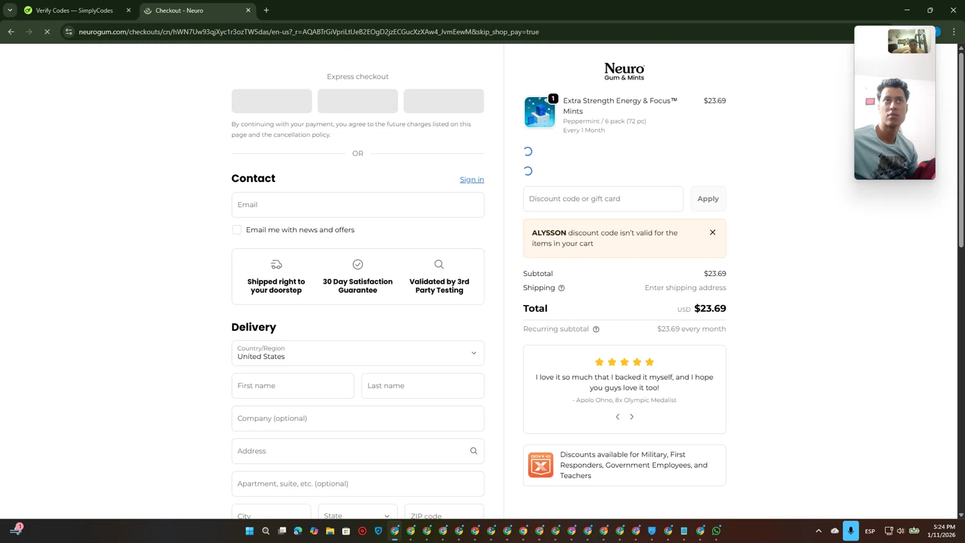
Task: Show the previous customer review
Action: pos(618,417)
